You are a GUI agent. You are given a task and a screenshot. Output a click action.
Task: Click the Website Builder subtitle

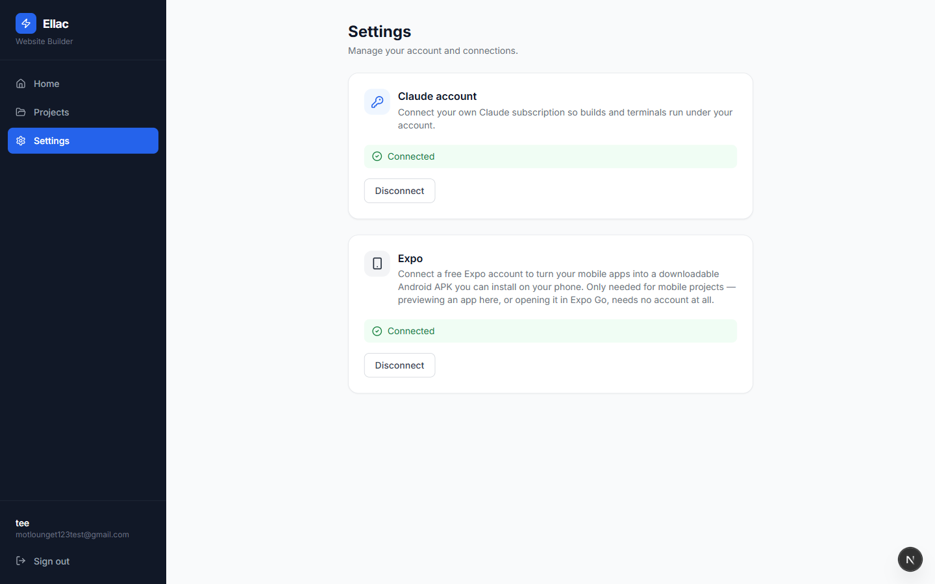tap(44, 42)
